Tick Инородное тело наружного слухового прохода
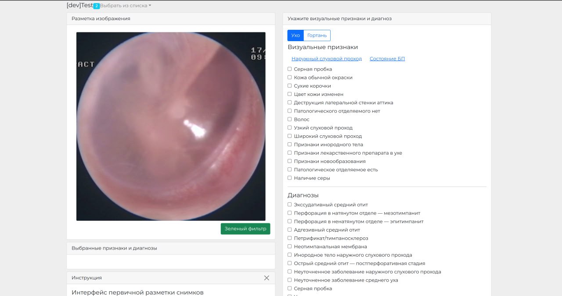 pyautogui.click(x=290, y=254)
